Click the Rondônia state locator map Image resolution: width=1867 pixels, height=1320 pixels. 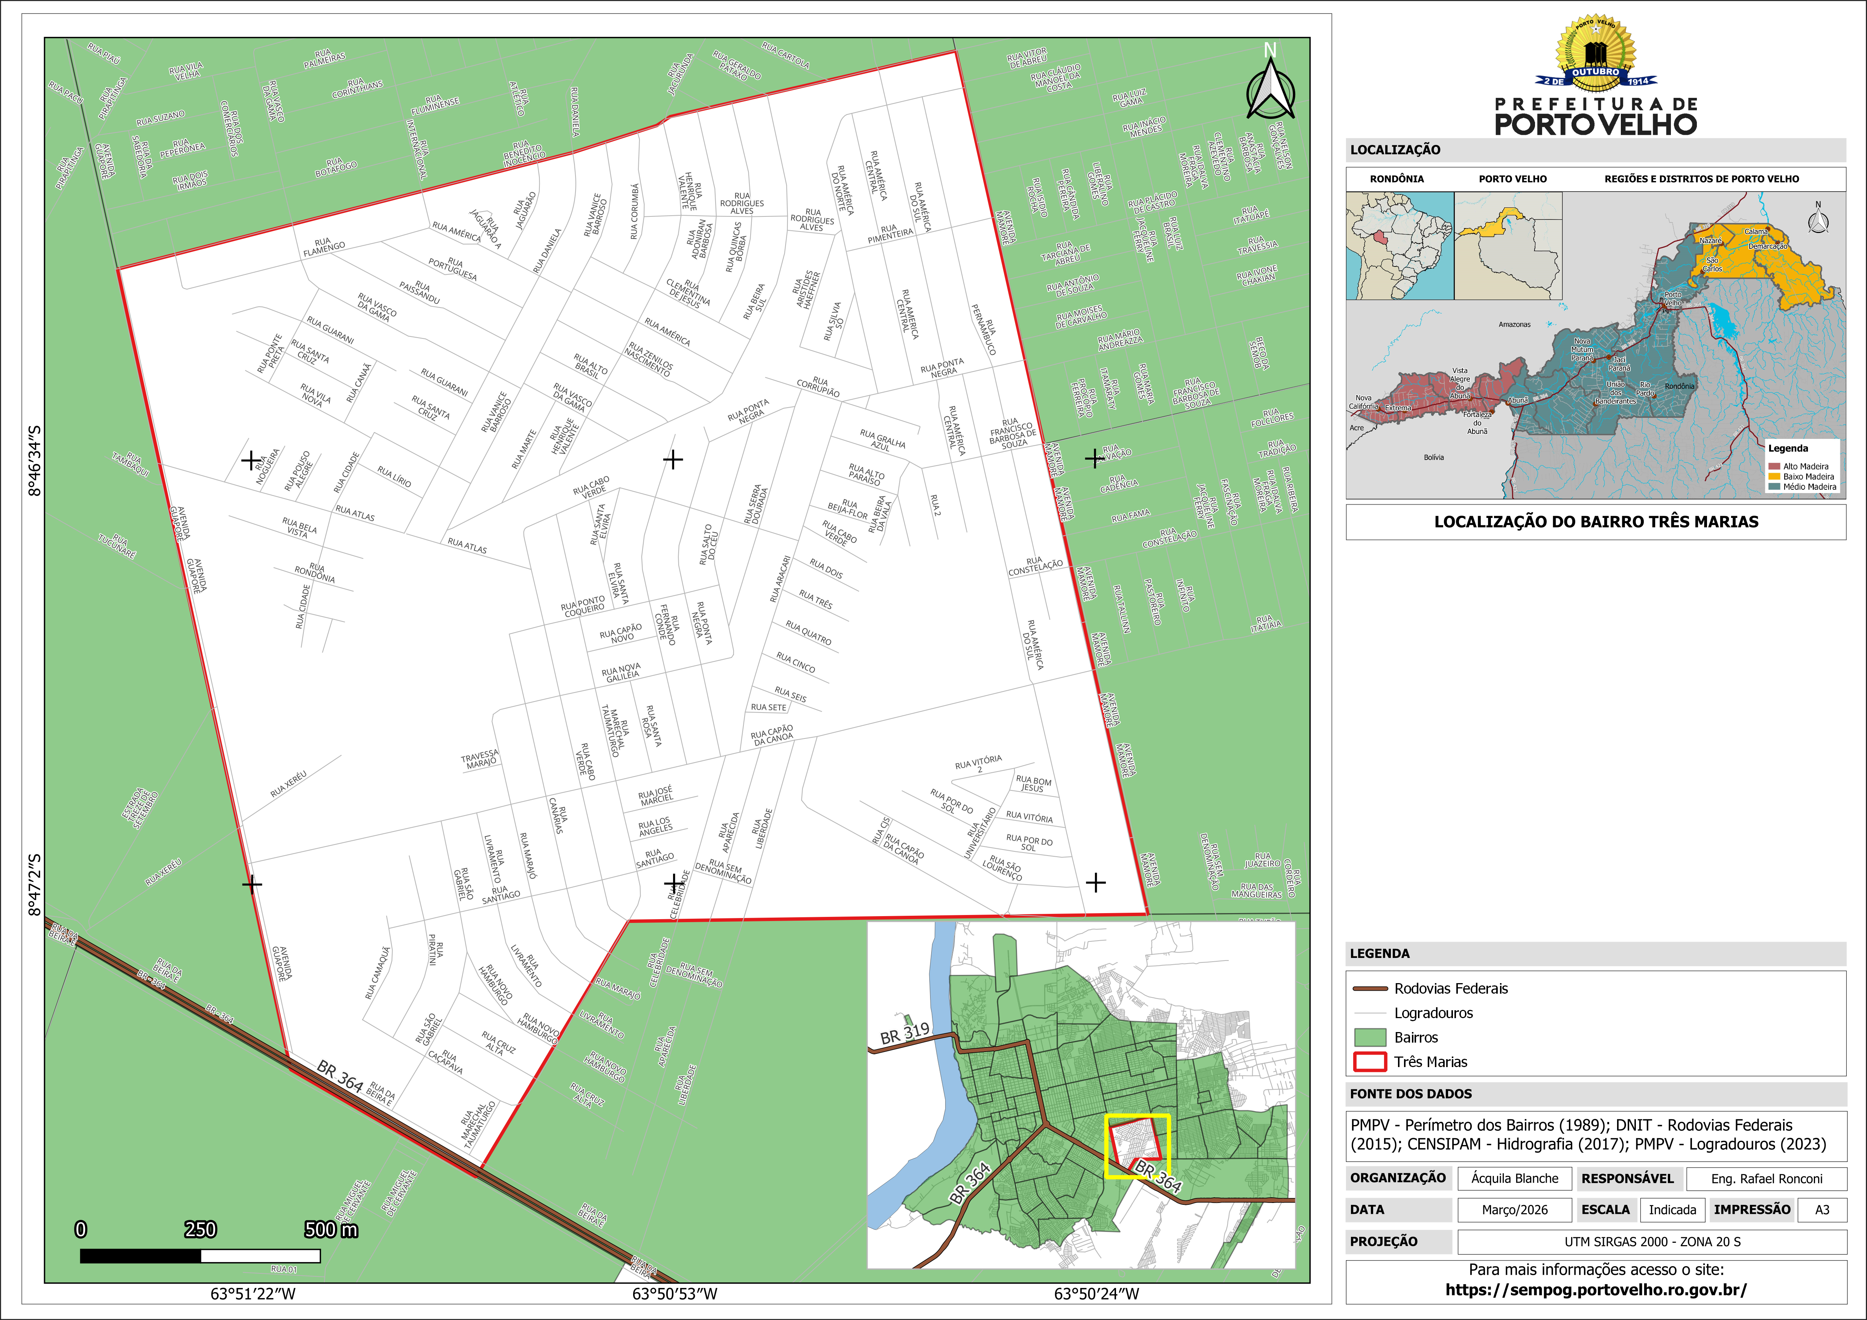tap(1399, 246)
